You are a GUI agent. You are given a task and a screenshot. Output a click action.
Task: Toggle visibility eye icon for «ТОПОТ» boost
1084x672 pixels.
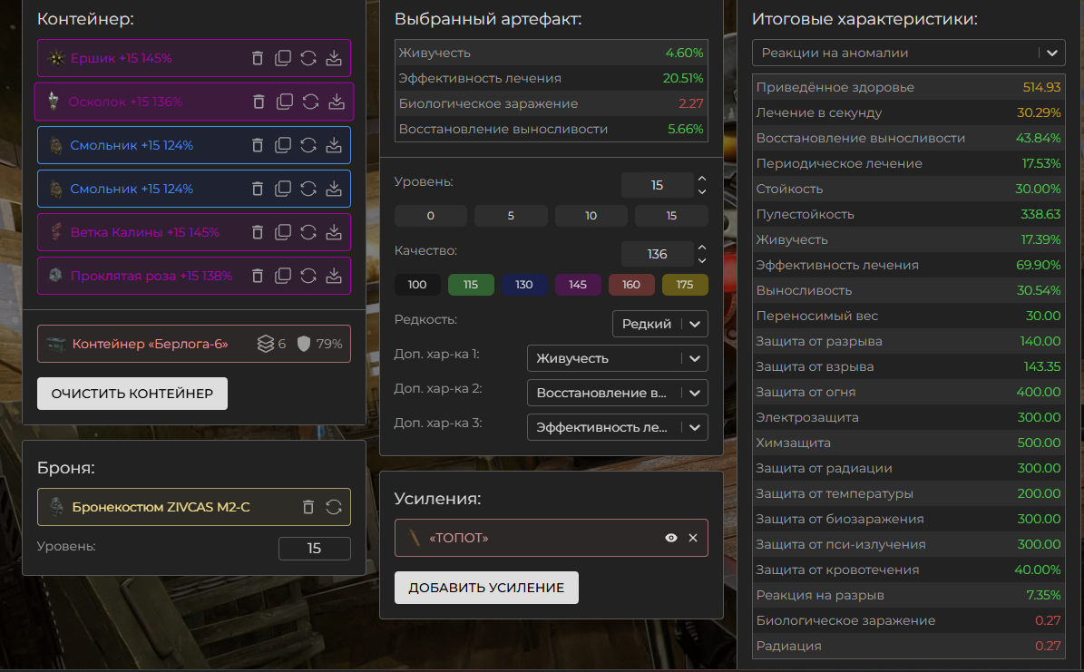point(671,538)
